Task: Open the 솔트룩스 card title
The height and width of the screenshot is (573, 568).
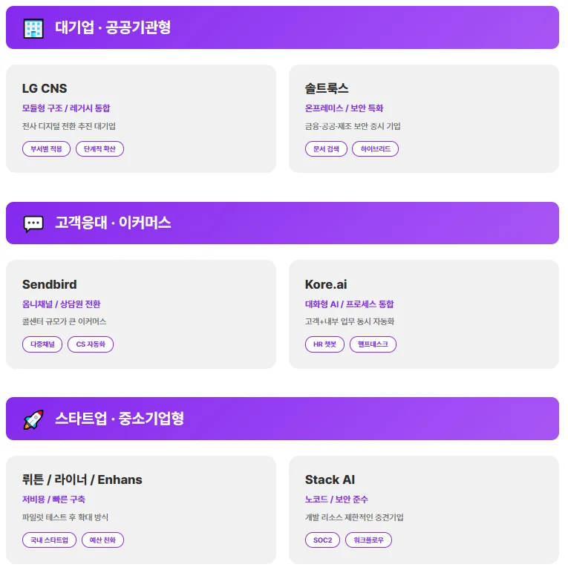Action: (x=326, y=89)
